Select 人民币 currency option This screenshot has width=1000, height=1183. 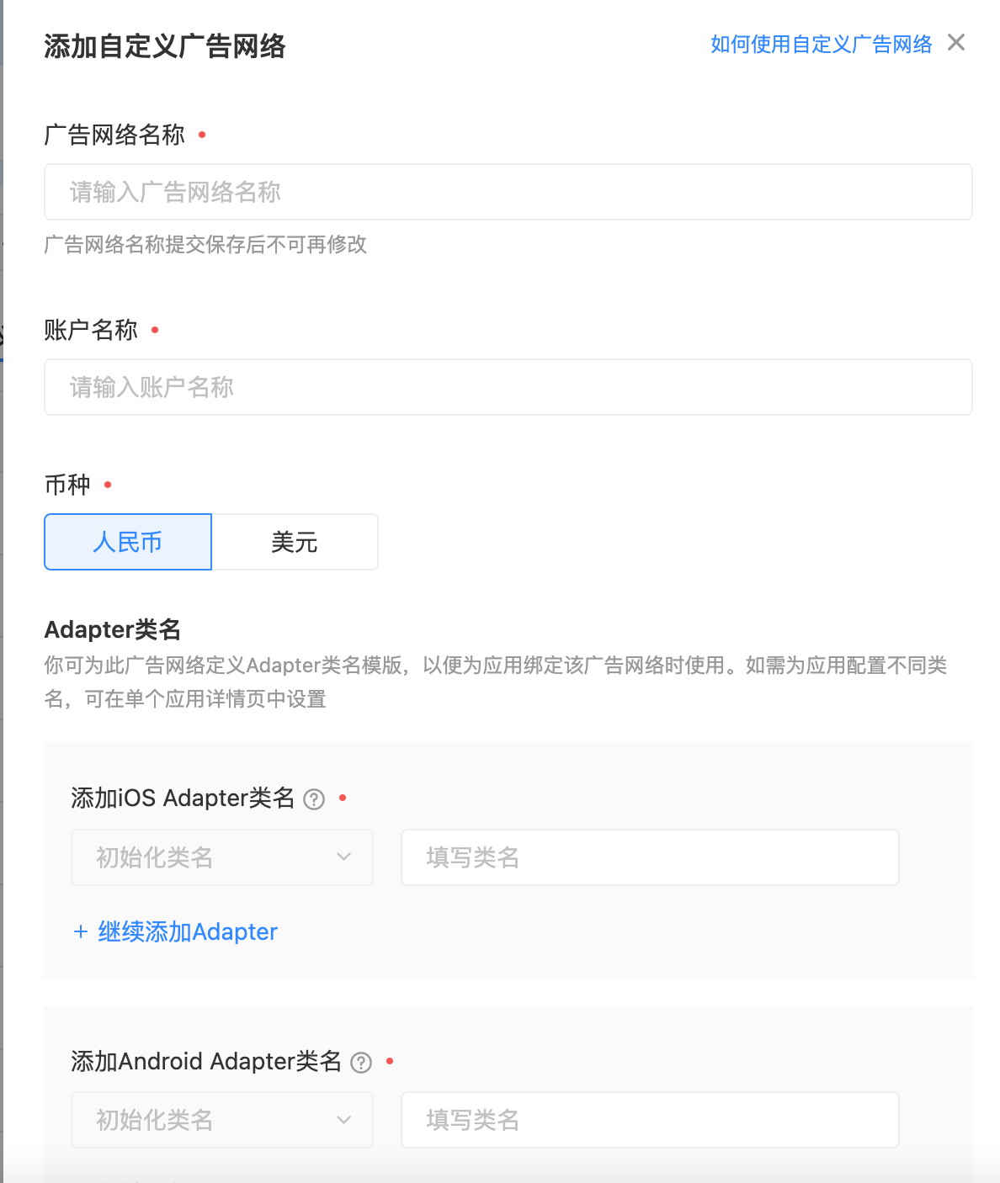128,542
